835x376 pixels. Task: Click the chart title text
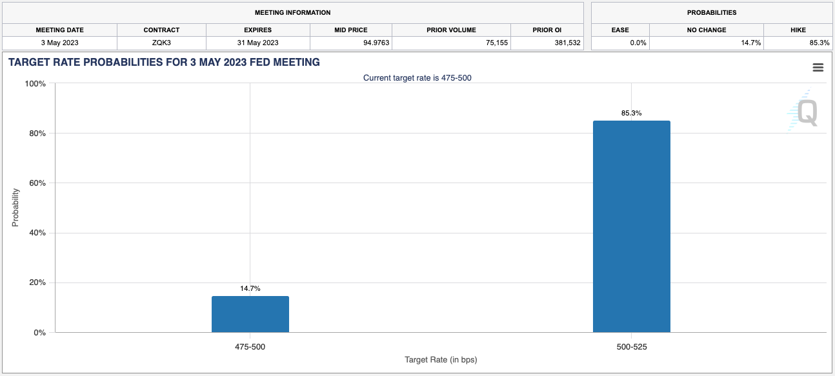click(164, 63)
